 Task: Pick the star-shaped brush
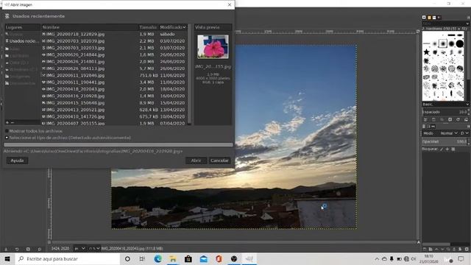coord(426,52)
